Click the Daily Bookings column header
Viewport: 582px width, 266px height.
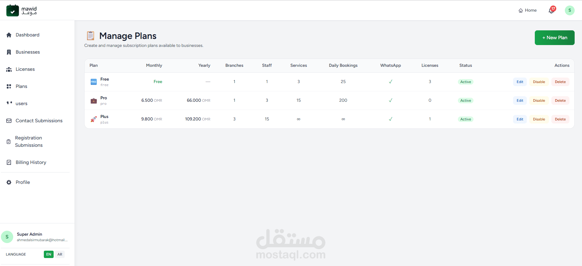click(x=343, y=66)
